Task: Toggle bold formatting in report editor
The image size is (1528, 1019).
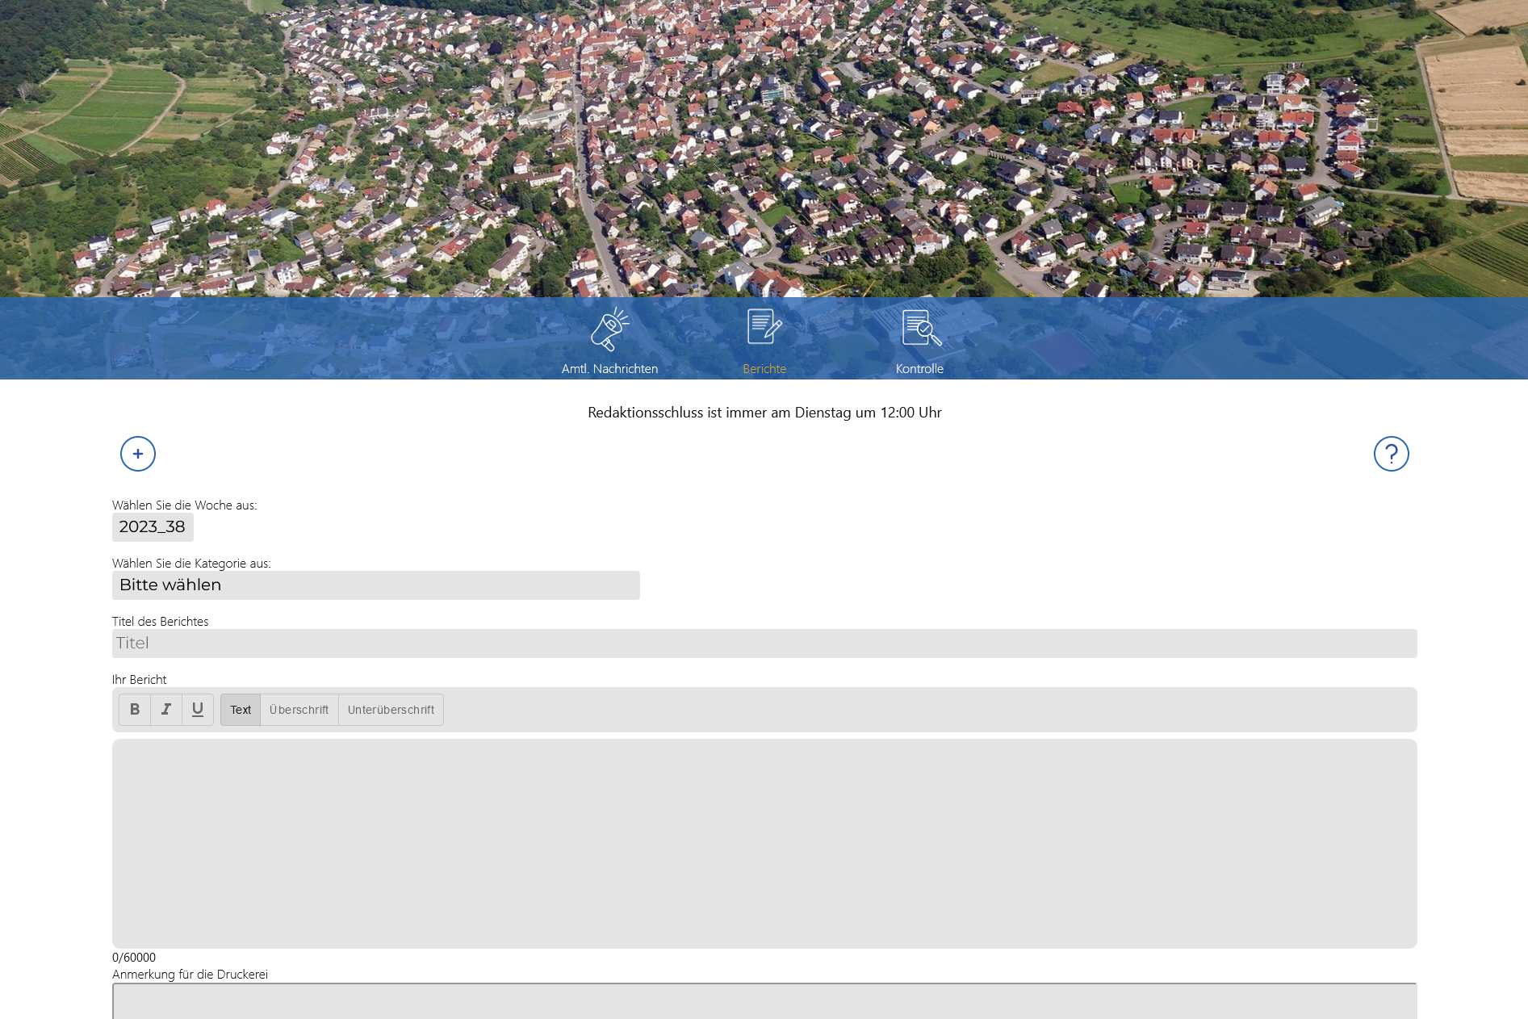Action: point(135,710)
